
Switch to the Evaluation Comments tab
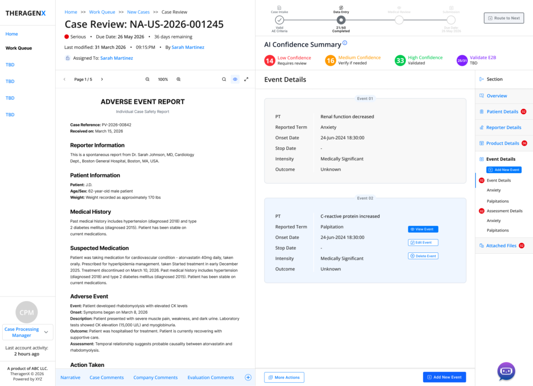click(x=211, y=378)
